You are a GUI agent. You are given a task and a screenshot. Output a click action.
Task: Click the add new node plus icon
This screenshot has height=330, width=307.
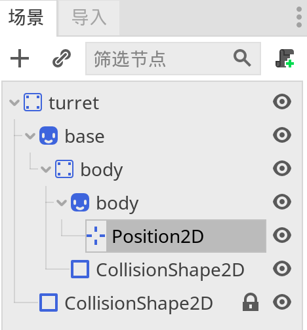tap(20, 58)
